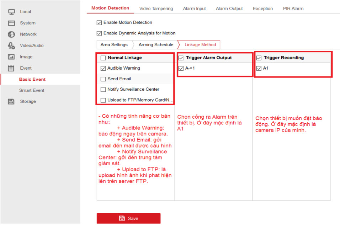
Task: Select Smart Event in the sidebar
Action: [32, 91]
